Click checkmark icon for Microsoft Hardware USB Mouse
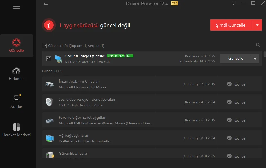Screen dimensions: 266x168 [x=229, y=84]
